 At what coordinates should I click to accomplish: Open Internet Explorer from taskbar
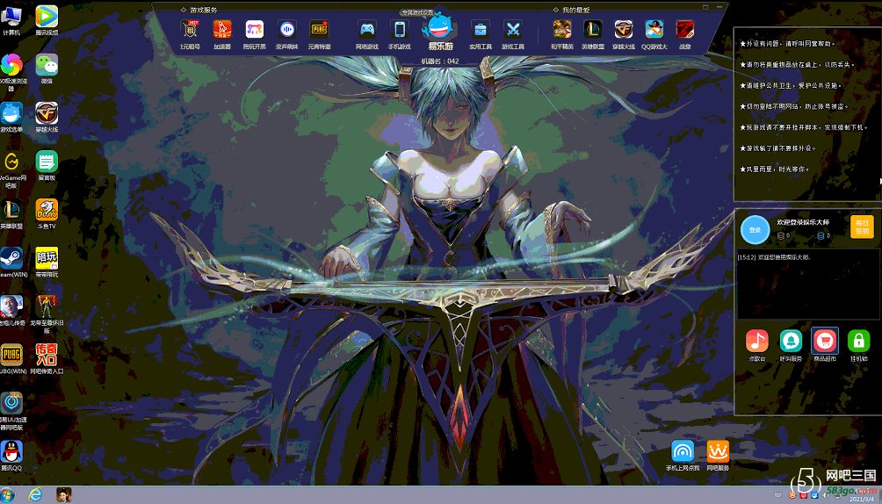(x=35, y=495)
